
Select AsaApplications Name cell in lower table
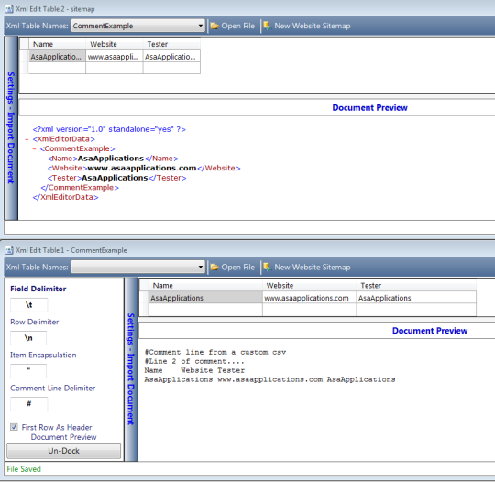pyautogui.click(x=205, y=298)
